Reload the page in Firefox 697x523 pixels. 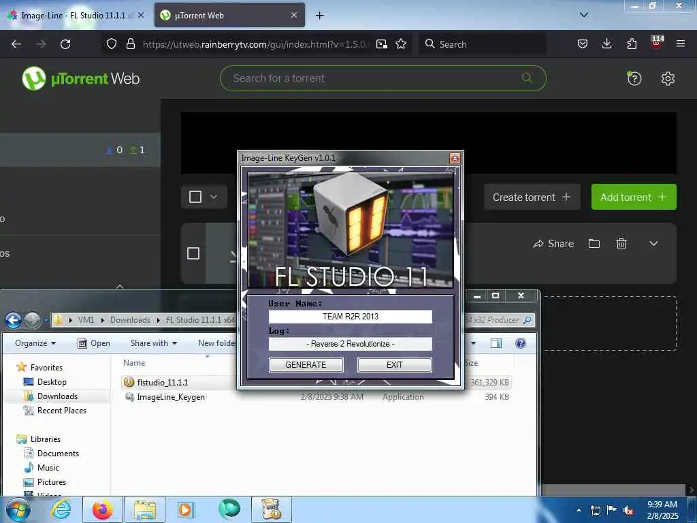[x=65, y=44]
